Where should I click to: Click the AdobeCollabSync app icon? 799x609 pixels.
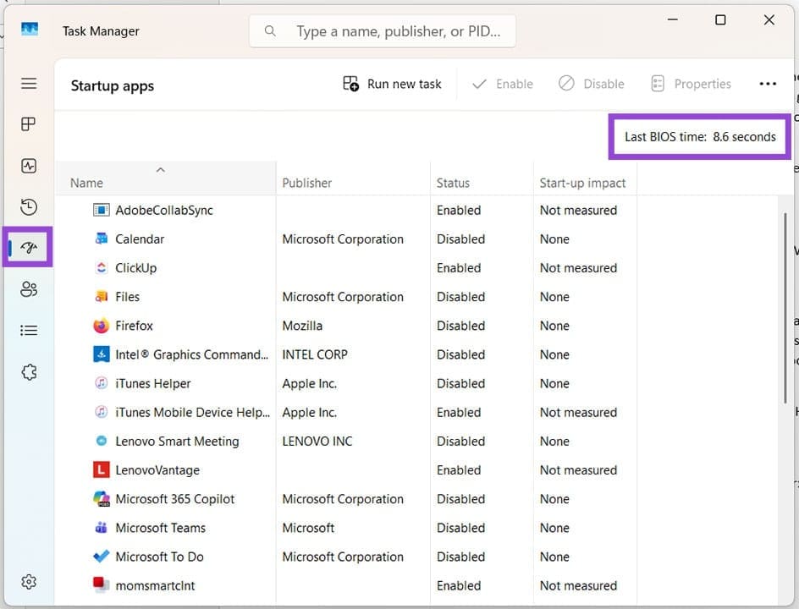pyautogui.click(x=102, y=210)
